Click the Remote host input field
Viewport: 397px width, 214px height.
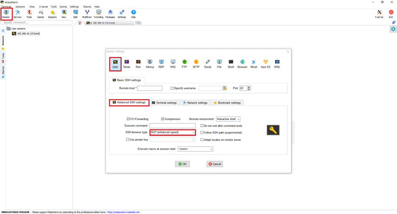pos(150,88)
